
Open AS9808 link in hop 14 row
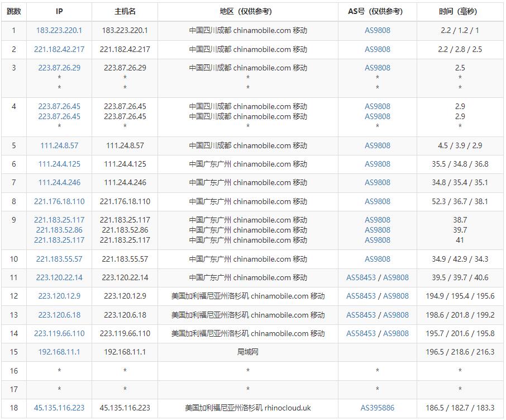click(396, 333)
